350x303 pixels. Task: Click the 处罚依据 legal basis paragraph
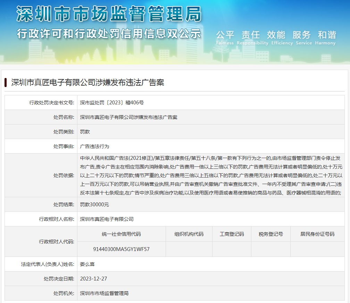tap(211, 175)
